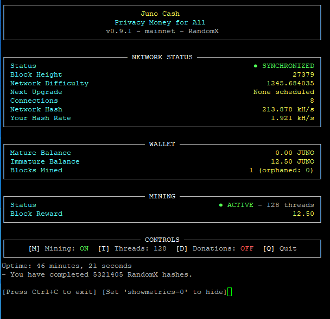Click the 'Blocks Mined' label
The width and height of the screenshot is (330, 319).
[x=36, y=170]
